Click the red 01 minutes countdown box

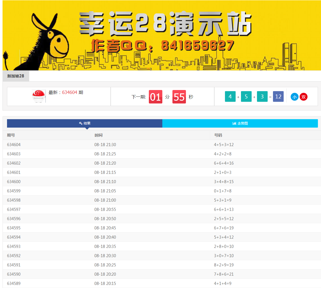pos(155,97)
